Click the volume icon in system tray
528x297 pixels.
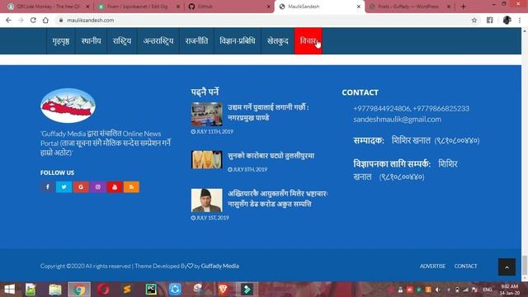tap(437, 290)
